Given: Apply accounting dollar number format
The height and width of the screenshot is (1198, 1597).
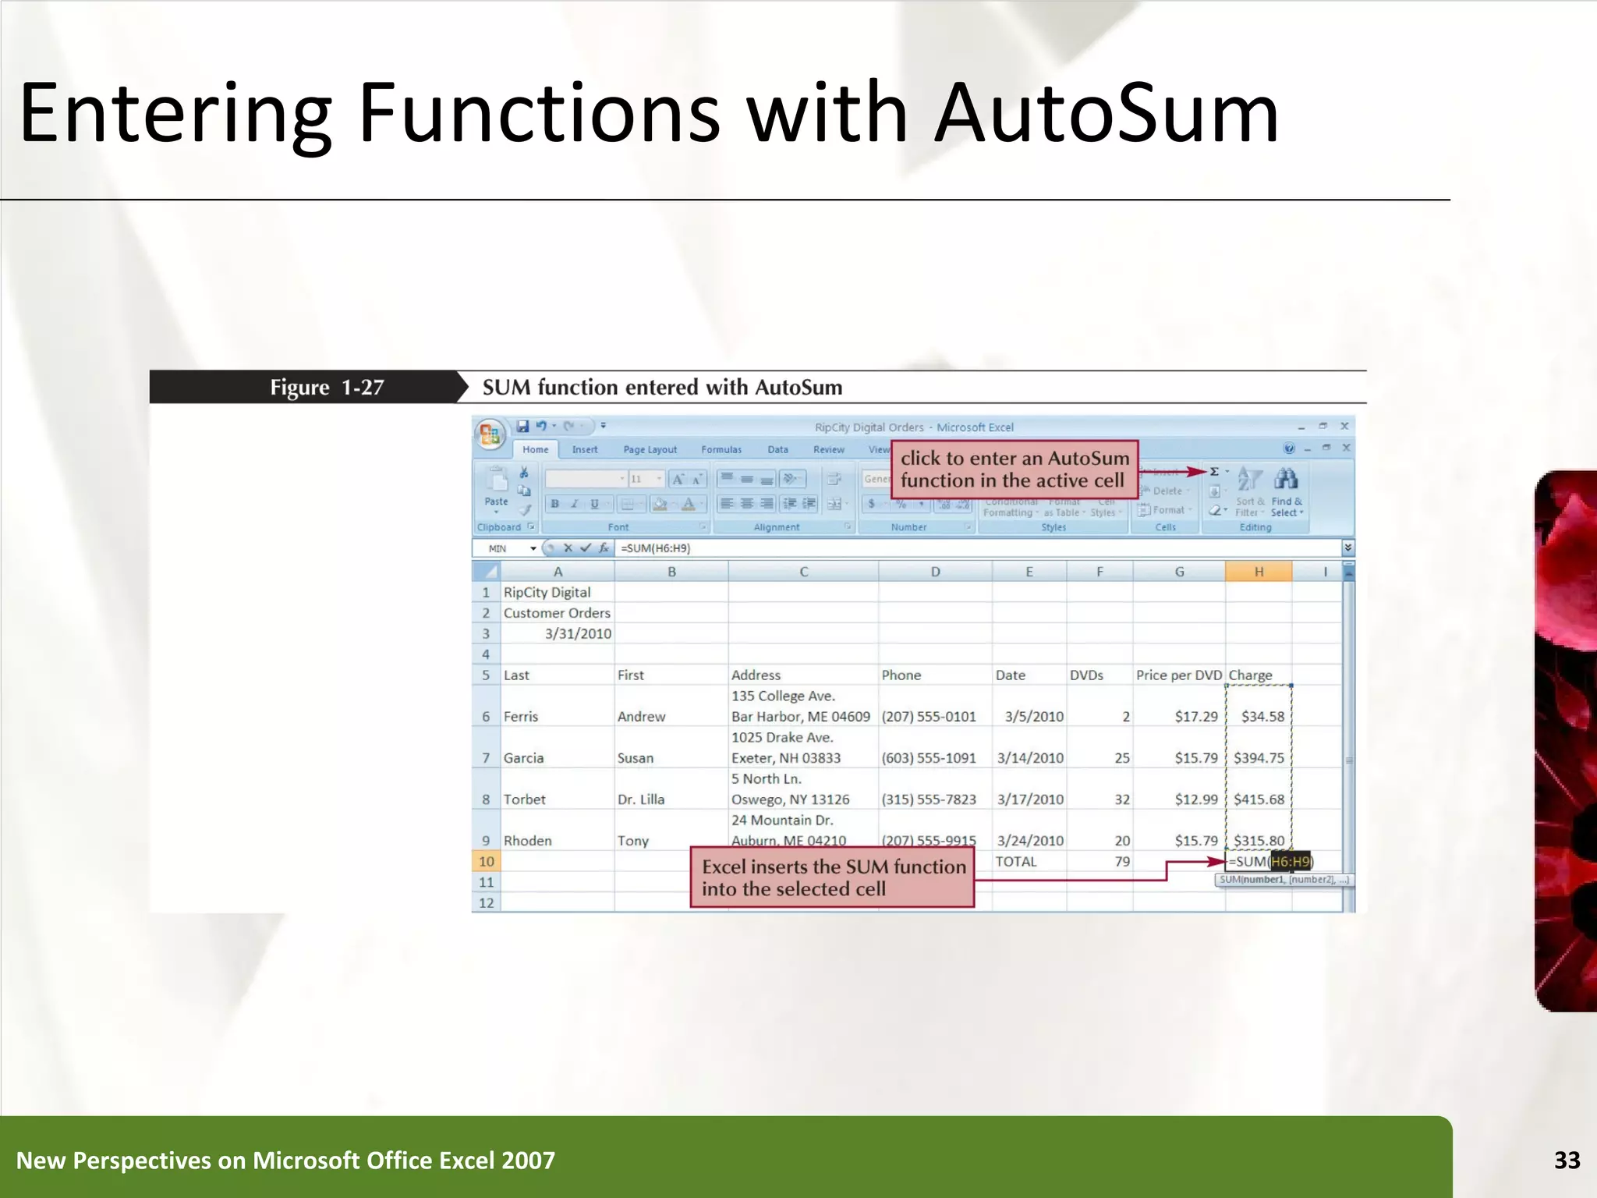Looking at the screenshot, I should click(x=871, y=504).
